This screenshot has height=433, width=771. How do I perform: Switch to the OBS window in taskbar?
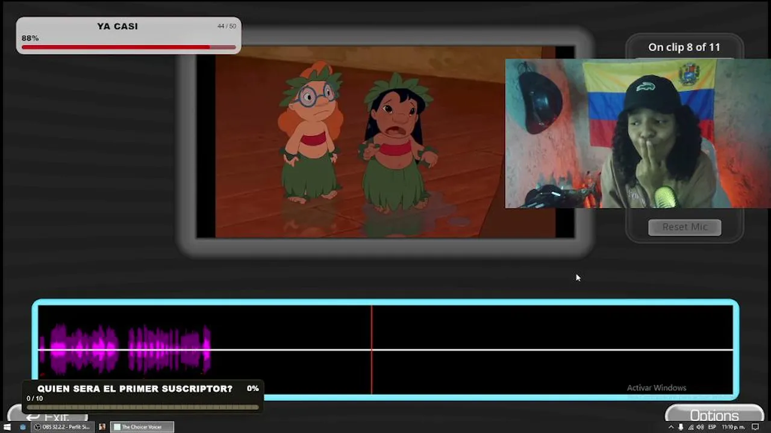coord(63,427)
